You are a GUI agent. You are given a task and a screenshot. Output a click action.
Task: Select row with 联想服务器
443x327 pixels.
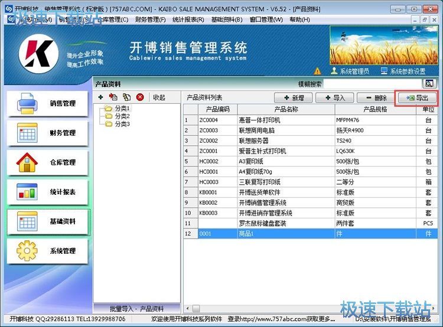pyautogui.click(x=311, y=140)
